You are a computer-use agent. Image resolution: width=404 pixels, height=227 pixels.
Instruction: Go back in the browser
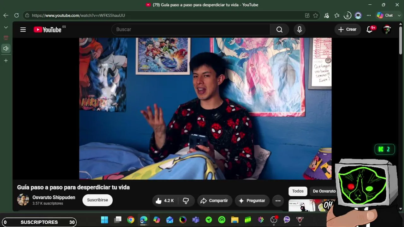[x=6, y=15]
